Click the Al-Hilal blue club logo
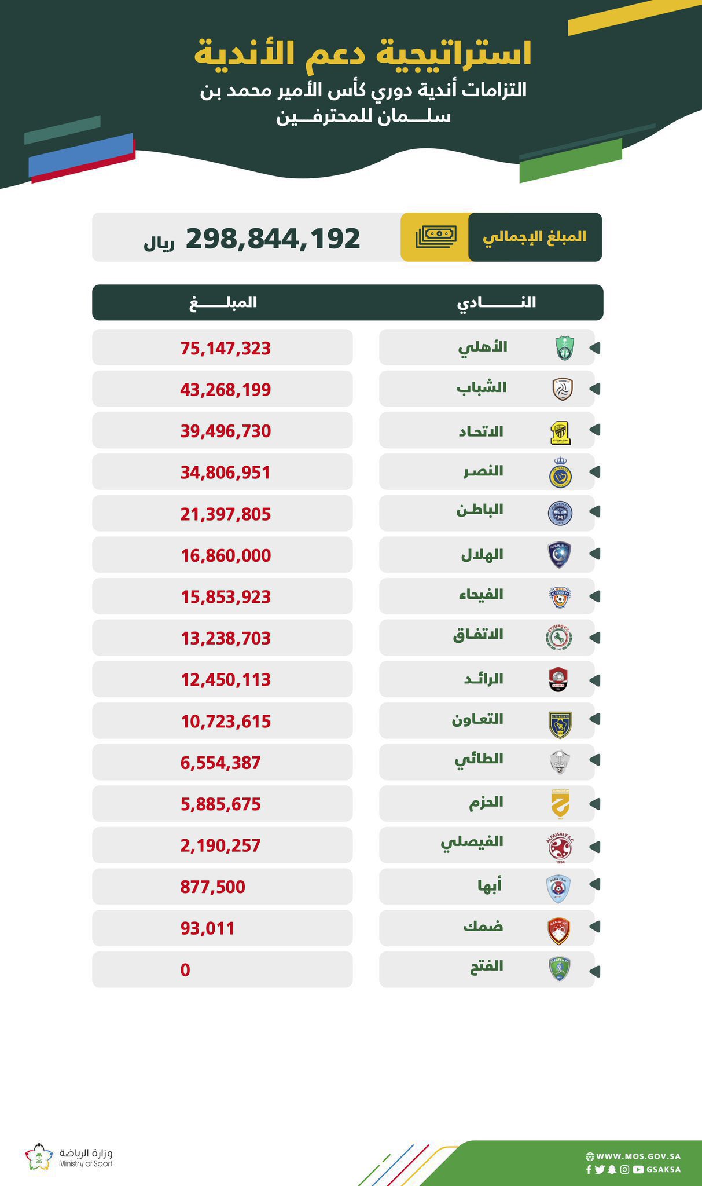 [560, 555]
